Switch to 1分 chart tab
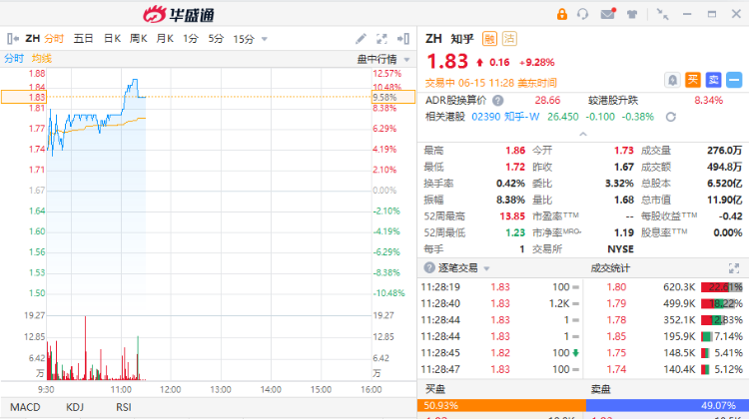Viewport: 749px width, 419px height. (x=190, y=39)
